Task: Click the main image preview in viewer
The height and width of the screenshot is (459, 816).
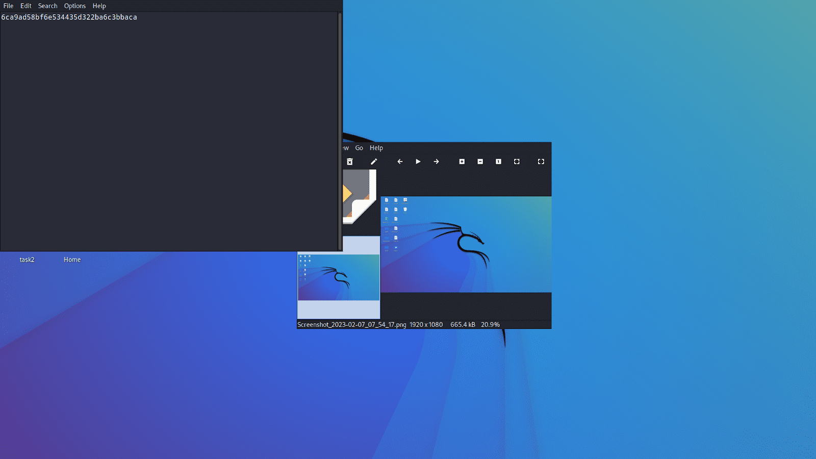Action: click(x=466, y=244)
